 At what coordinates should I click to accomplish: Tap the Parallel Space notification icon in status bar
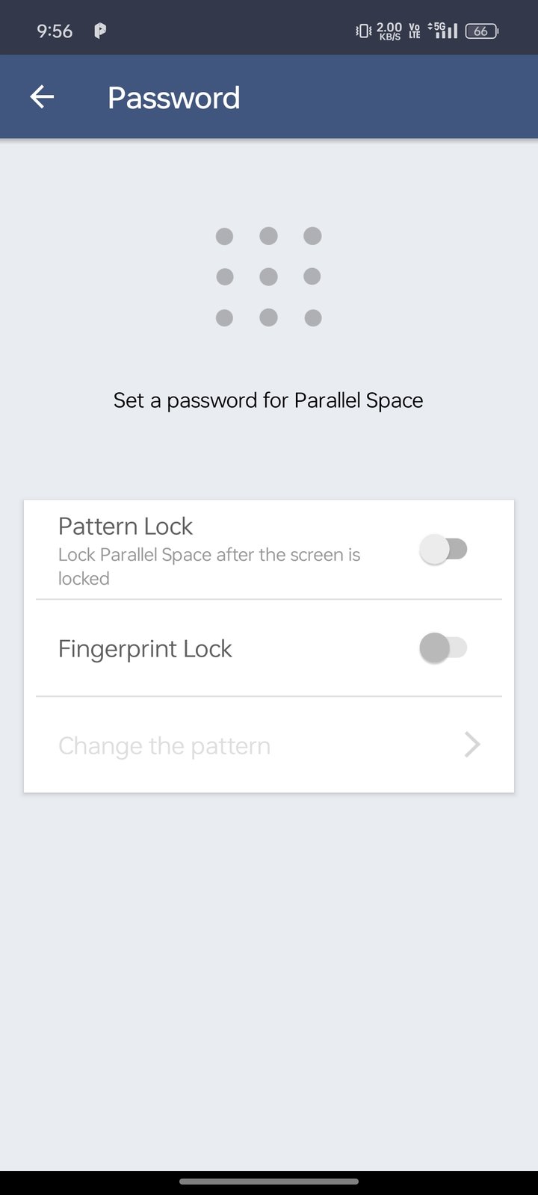(99, 31)
